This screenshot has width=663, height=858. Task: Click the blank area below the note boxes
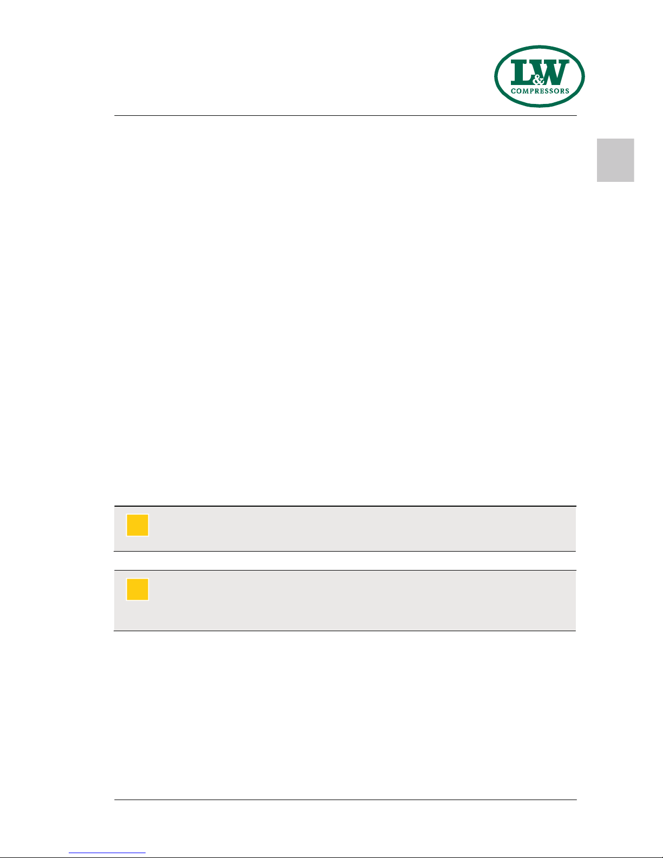coord(345,715)
